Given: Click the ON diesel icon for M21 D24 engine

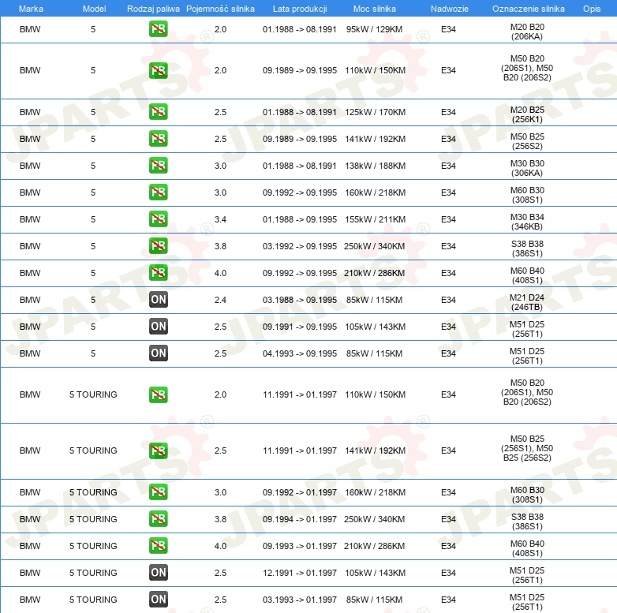Looking at the screenshot, I should click(x=158, y=300).
